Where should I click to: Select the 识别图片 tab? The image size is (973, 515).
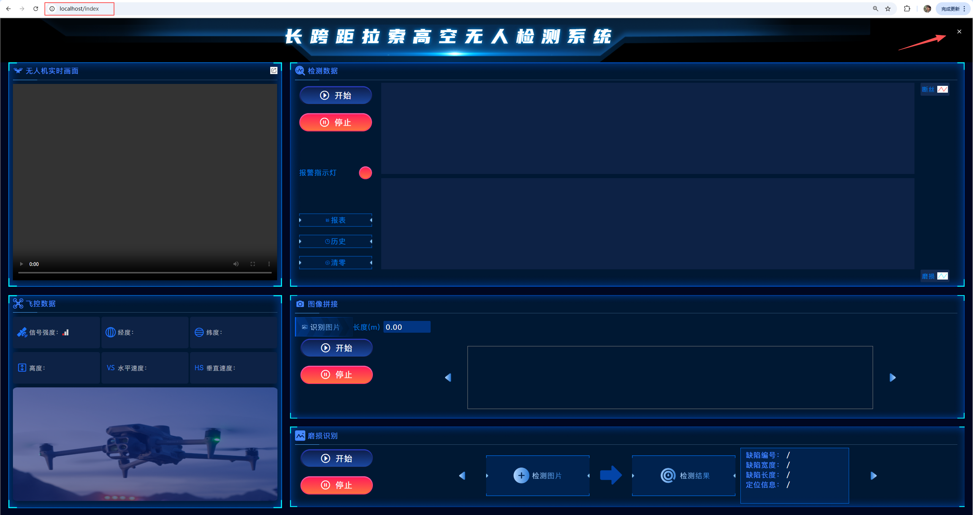click(324, 327)
